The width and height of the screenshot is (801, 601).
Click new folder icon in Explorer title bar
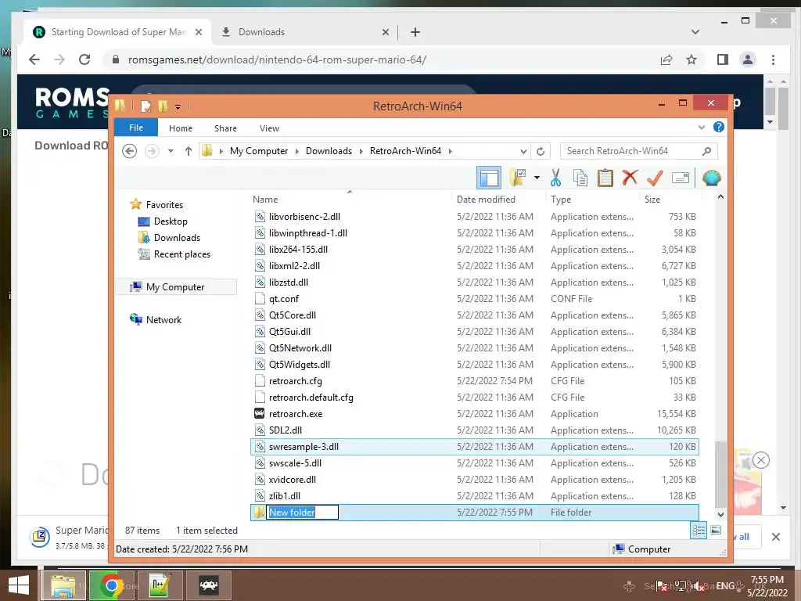(163, 106)
